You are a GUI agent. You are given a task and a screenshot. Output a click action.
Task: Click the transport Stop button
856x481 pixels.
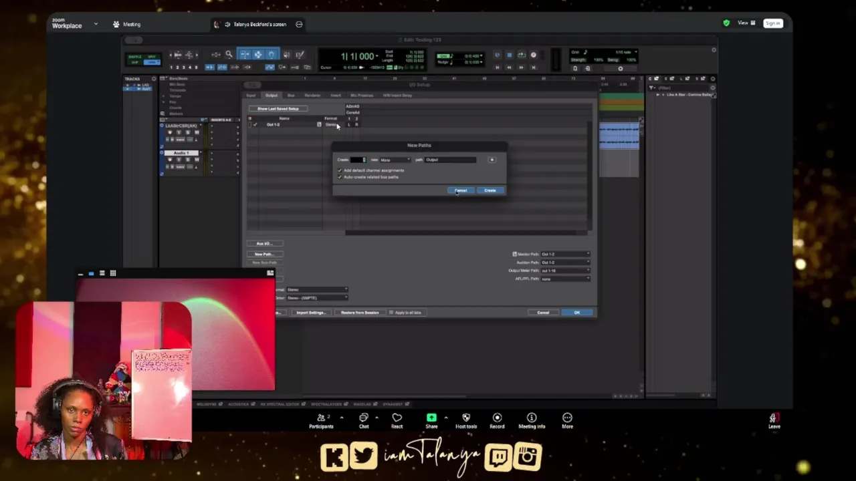coord(509,55)
